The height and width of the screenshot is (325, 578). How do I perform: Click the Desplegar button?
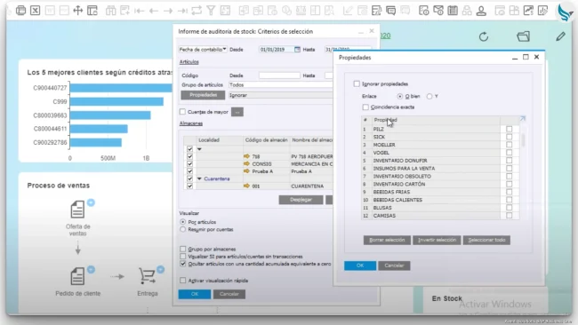point(301,200)
